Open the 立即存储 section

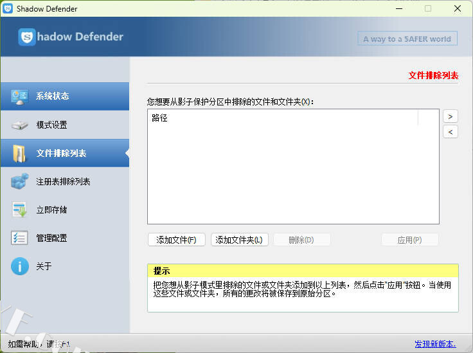coord(65,210)
